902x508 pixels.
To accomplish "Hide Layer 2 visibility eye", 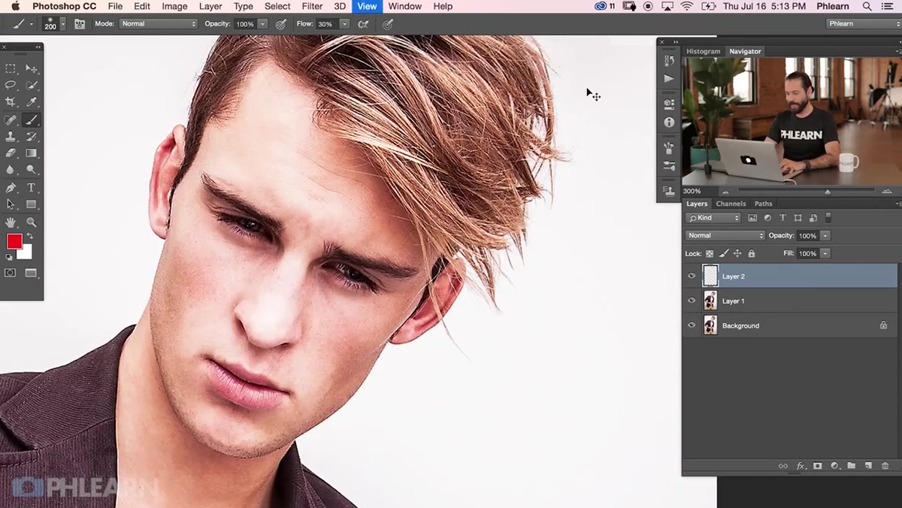I will coord(692,276).
